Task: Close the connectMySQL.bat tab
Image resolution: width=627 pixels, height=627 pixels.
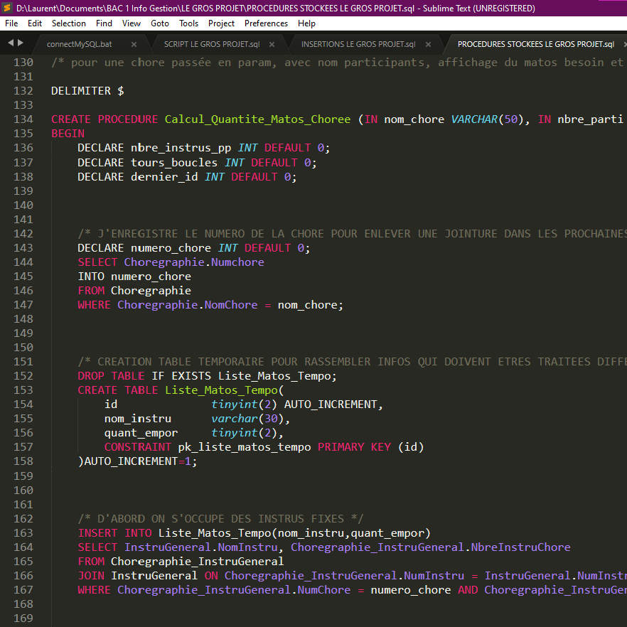Action: [134, 44]
